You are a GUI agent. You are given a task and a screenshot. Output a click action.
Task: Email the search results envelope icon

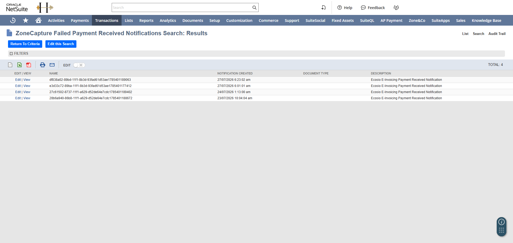(52, 65)
